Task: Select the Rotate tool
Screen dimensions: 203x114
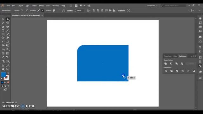Action: point(3,42)
